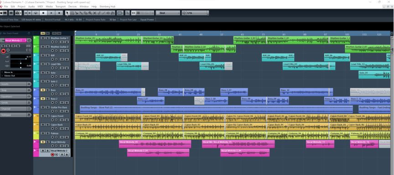The height and width of the screenshot is (175, 394).
Task: Select the Split scissors tool
Action: pyautogui.click(x=77, y=13)
